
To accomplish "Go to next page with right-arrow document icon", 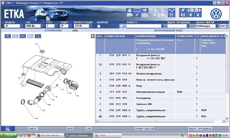I will [198, 10].
